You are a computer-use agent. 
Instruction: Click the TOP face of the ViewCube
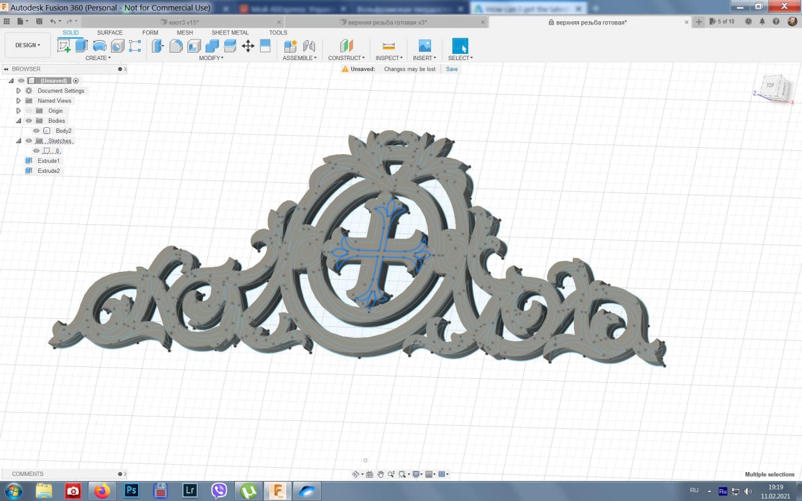(x=770, y=85)
